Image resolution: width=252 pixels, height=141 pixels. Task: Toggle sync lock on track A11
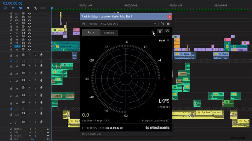[x=24, y=122]
